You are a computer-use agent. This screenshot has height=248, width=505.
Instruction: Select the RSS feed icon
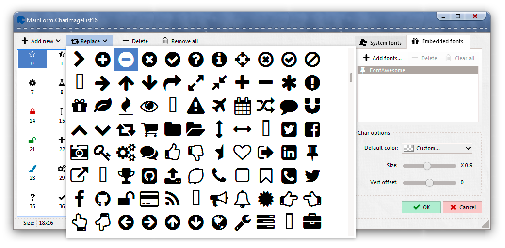coord(172,199)
